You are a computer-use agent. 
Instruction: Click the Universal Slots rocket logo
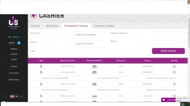pyautogui.click(x=13, y=23)
